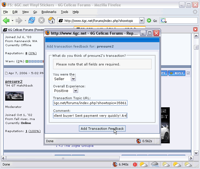Open the File menu
Image resolution: width=200 pixels, height=169 pixels.
pyautogui.click(x=5, y=12)
